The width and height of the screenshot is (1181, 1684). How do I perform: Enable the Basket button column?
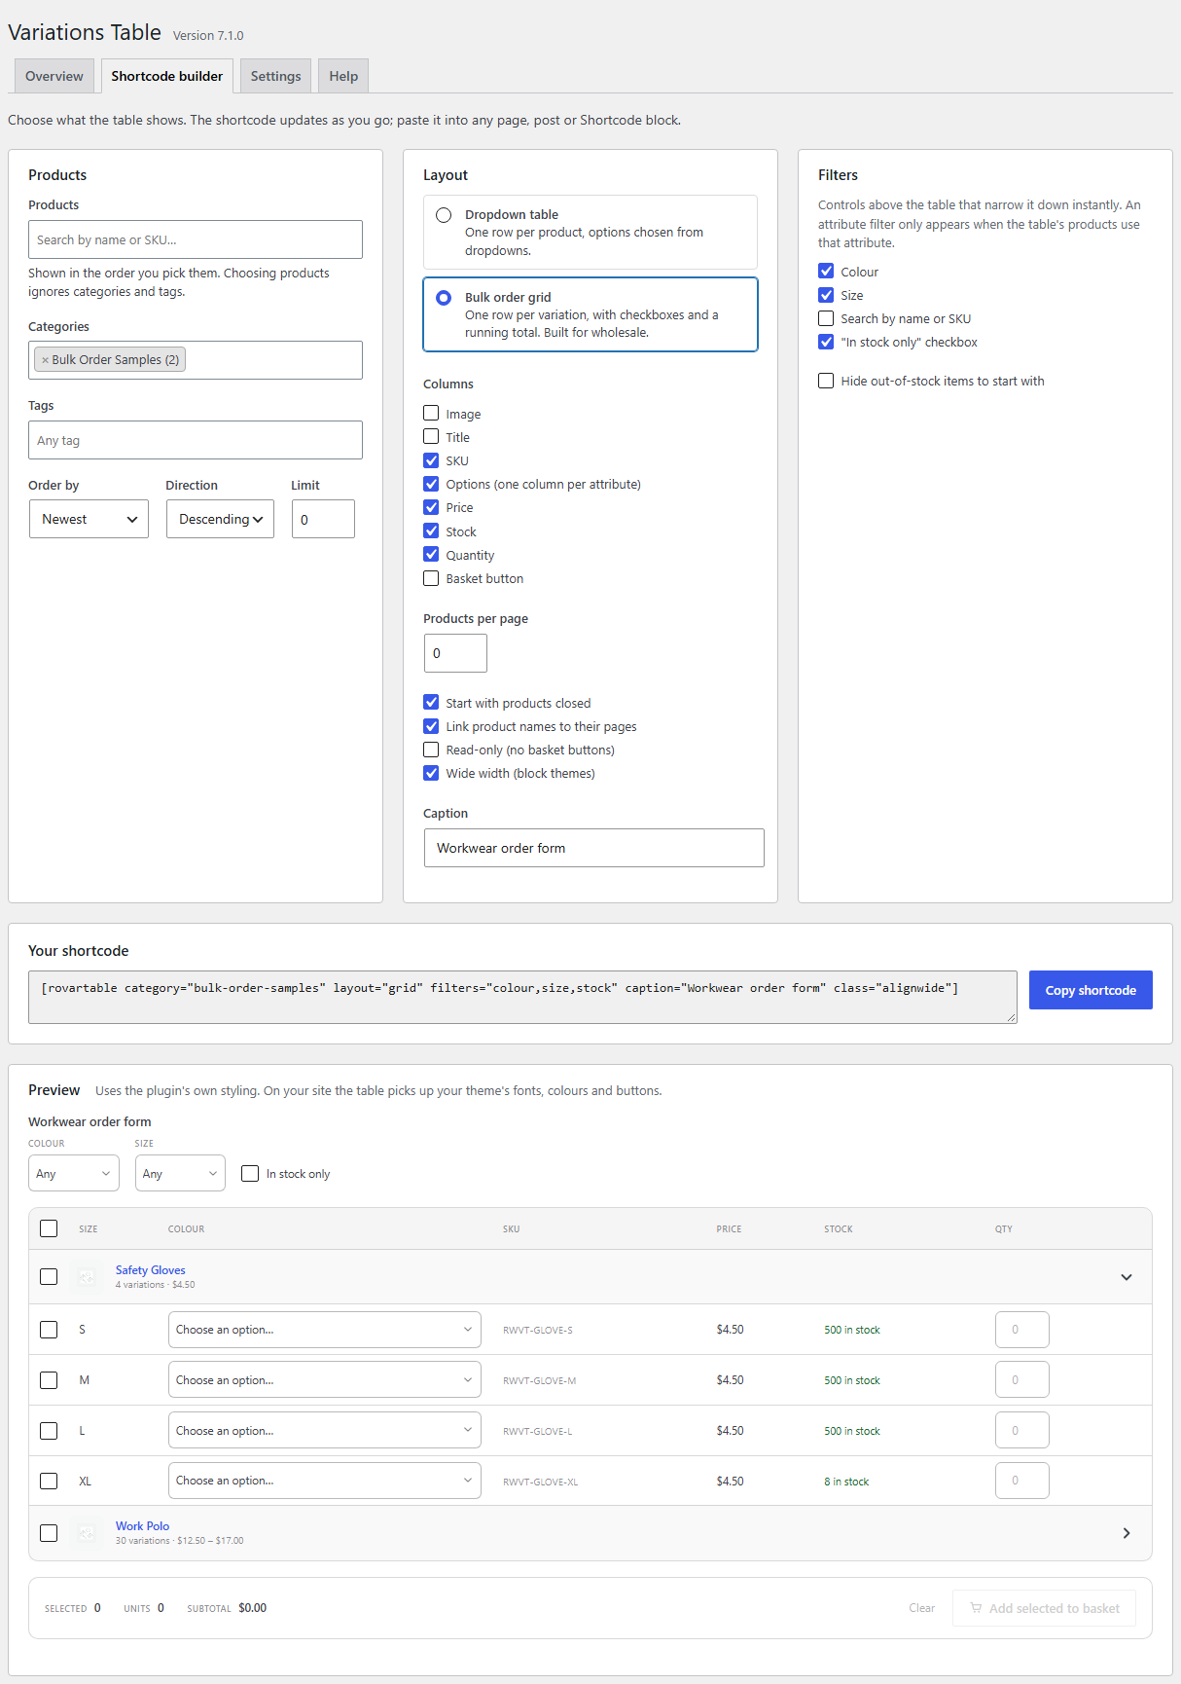click(x=431, y=578)
